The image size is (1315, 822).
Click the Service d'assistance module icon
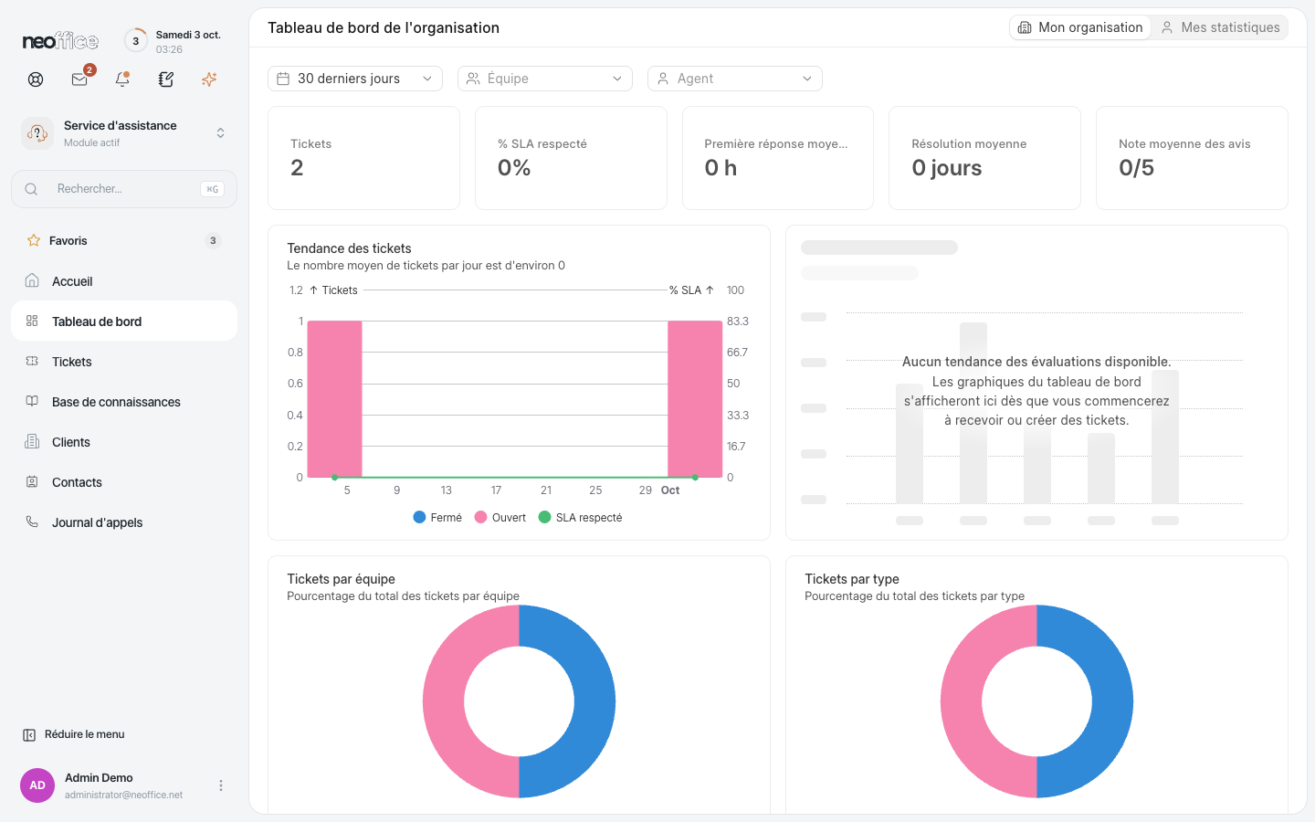37,133
